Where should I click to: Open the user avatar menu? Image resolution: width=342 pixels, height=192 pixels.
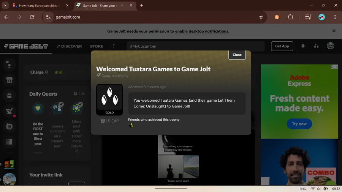point(330,46)
